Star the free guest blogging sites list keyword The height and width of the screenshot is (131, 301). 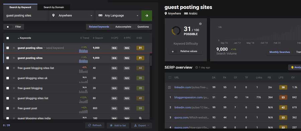click(x=14, y=68)
